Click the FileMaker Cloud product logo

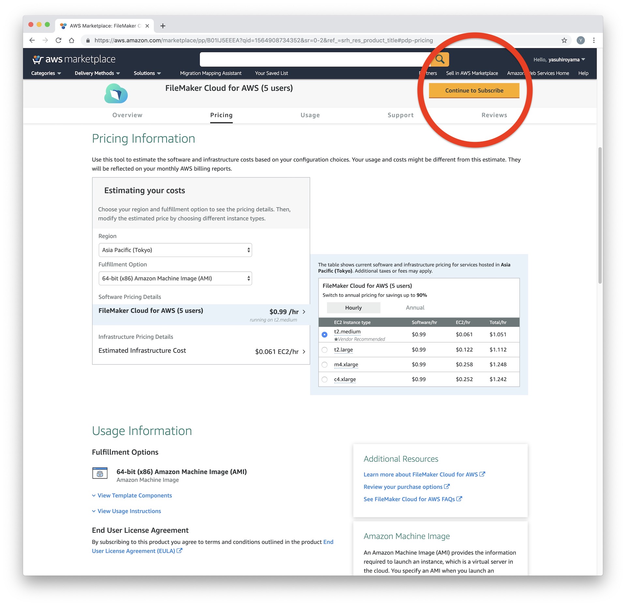pyautogui.click(x=116, y=94)
